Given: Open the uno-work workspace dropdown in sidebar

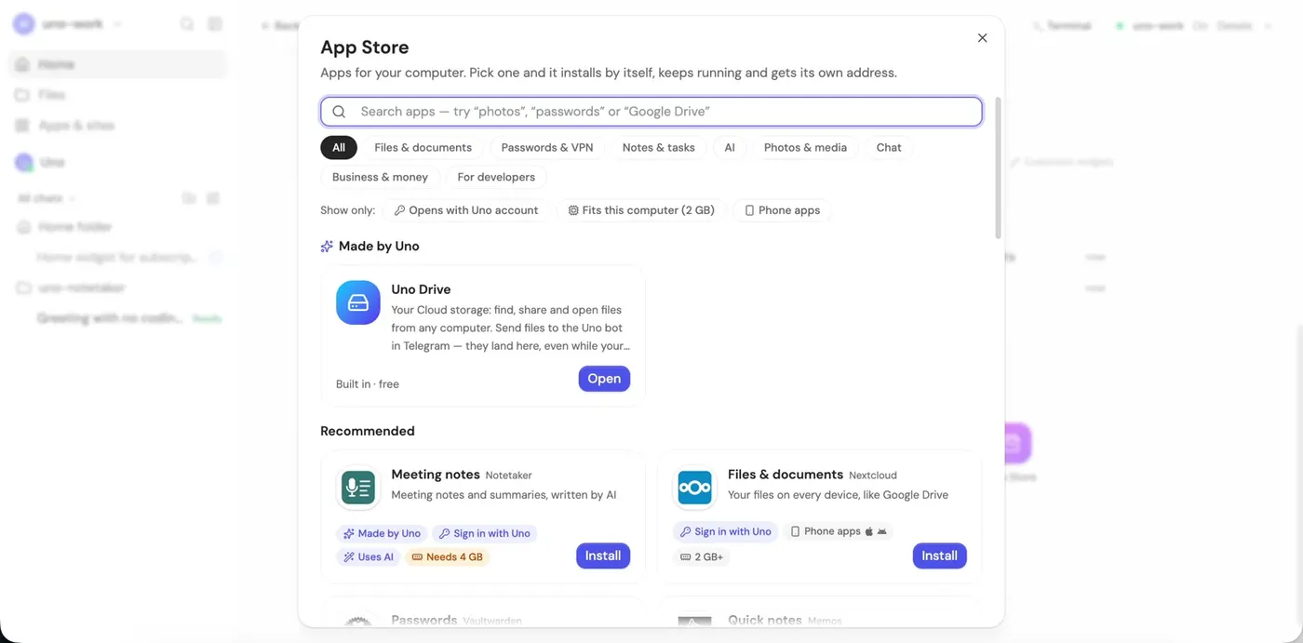Looking at the screenshot, I should point(69,24).
